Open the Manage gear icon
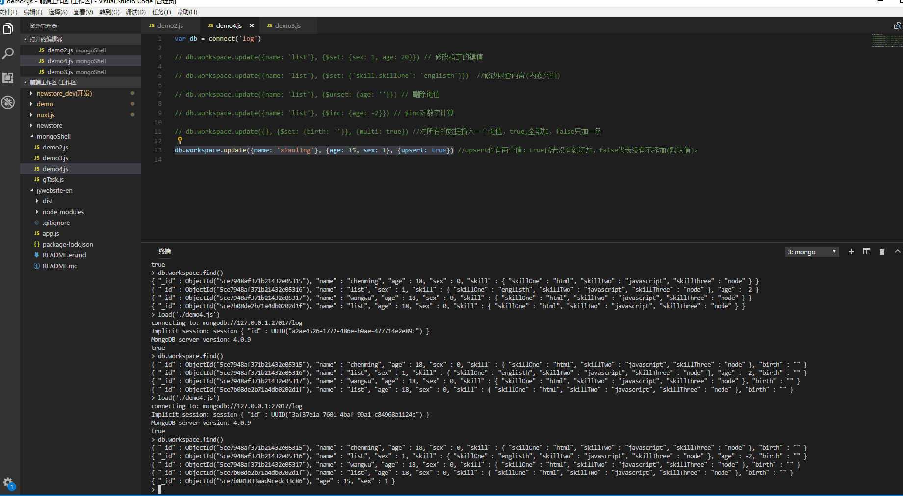This screenshot has height=496, width=903. (8, 482)
